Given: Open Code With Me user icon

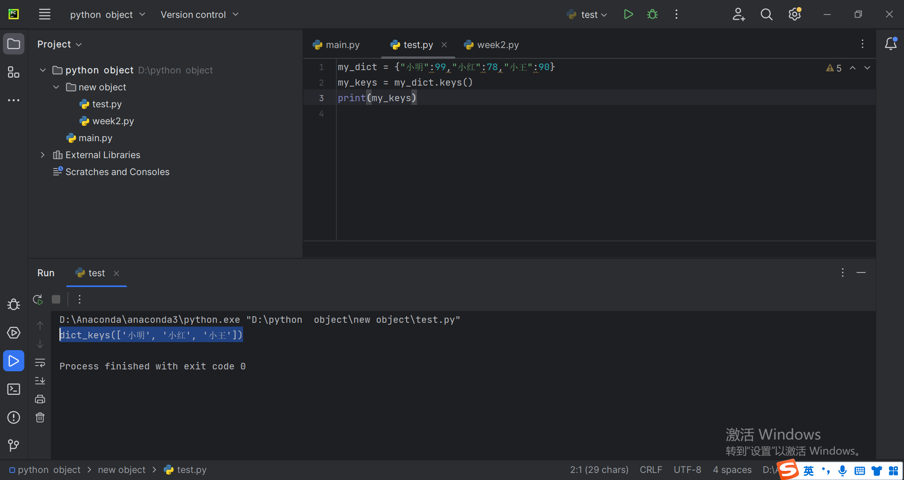Looking at the screenshot, I should 739,15.
